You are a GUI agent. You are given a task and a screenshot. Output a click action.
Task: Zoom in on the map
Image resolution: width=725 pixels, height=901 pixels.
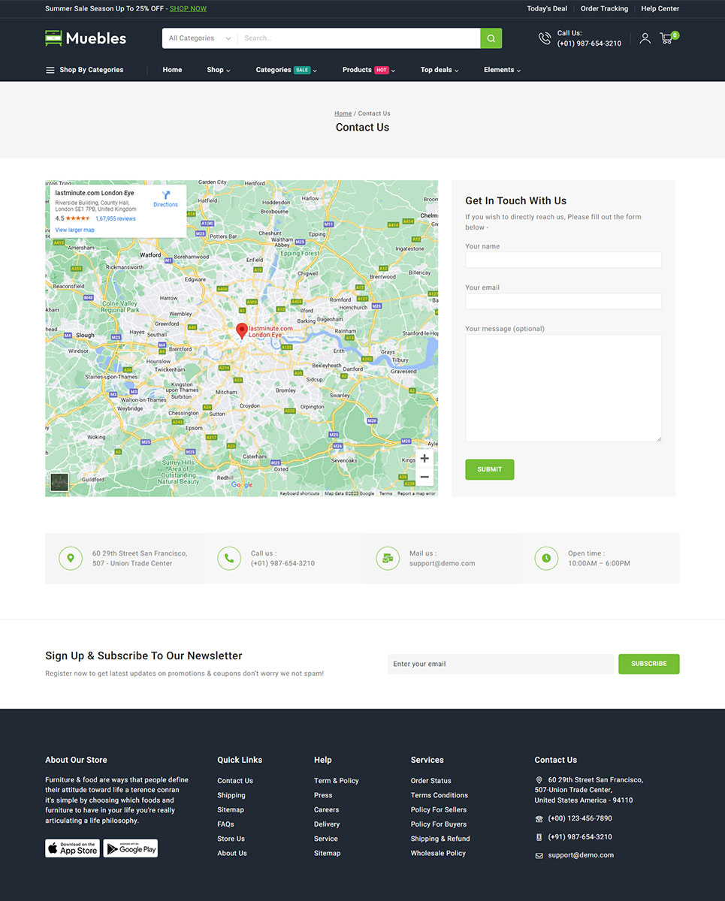(x=424, y=459)
